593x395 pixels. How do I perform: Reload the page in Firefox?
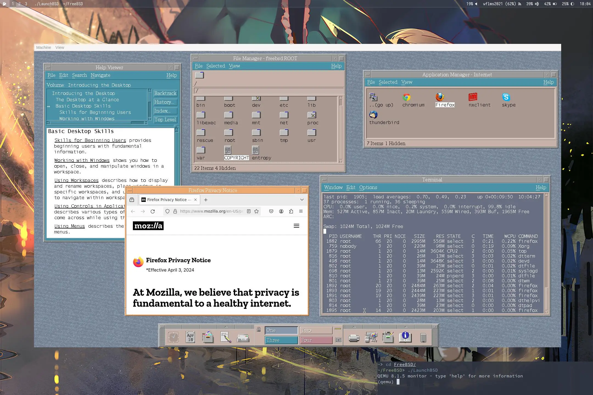(x=153, y=211)
